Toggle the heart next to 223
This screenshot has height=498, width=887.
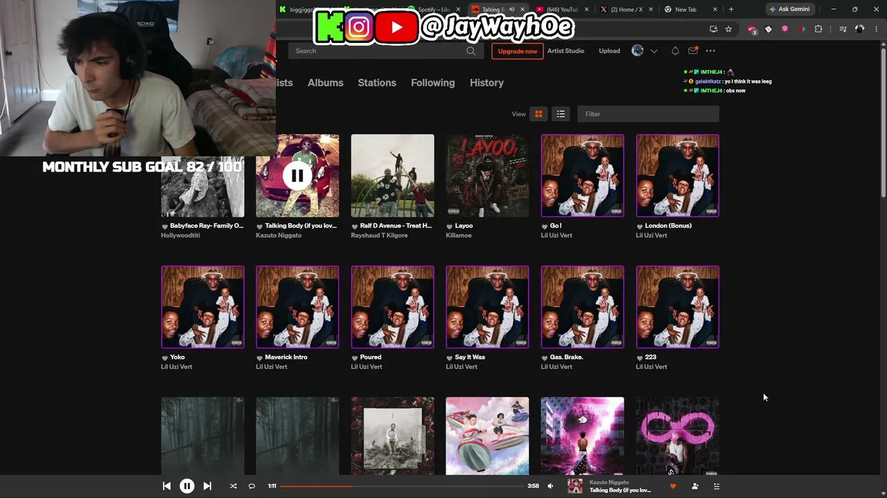click(x=640, y=358)
